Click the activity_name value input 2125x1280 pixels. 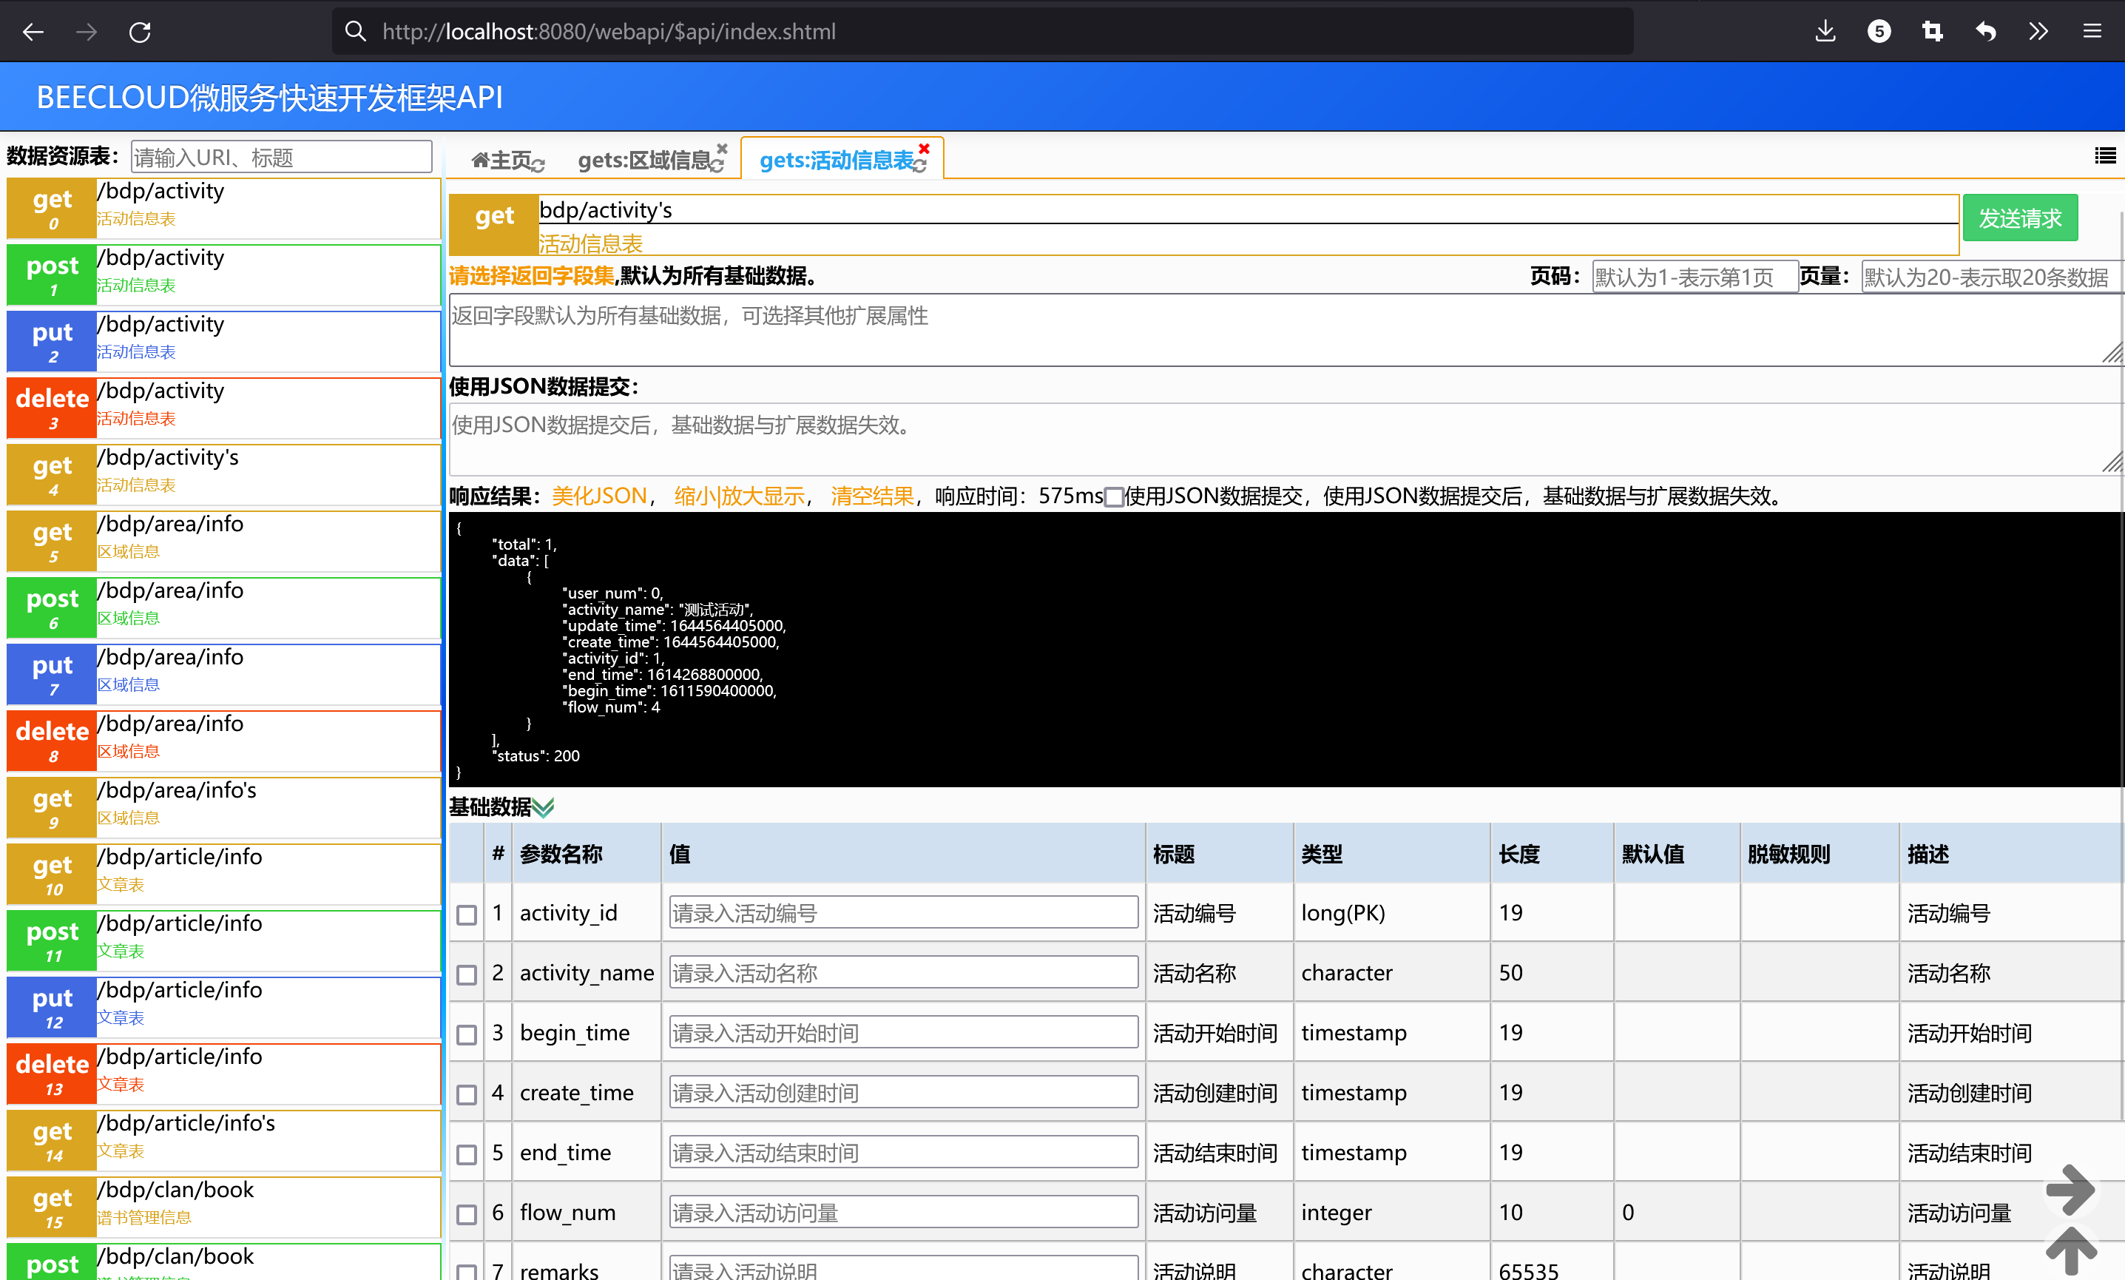pyautogui.click(x=903, y=972)
